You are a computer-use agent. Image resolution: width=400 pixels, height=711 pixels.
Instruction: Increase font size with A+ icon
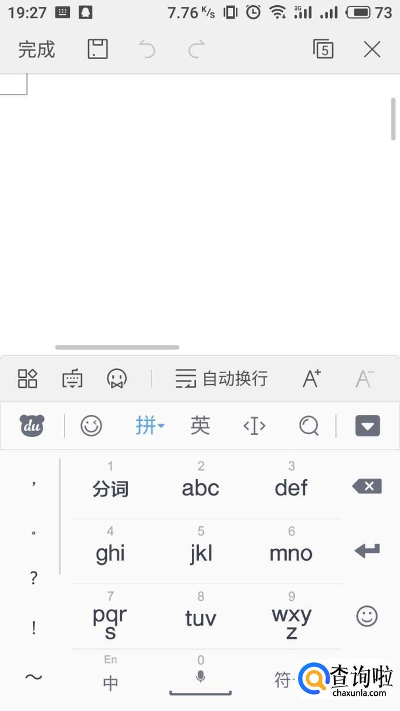pyautogui.click(x=311, y=378)
